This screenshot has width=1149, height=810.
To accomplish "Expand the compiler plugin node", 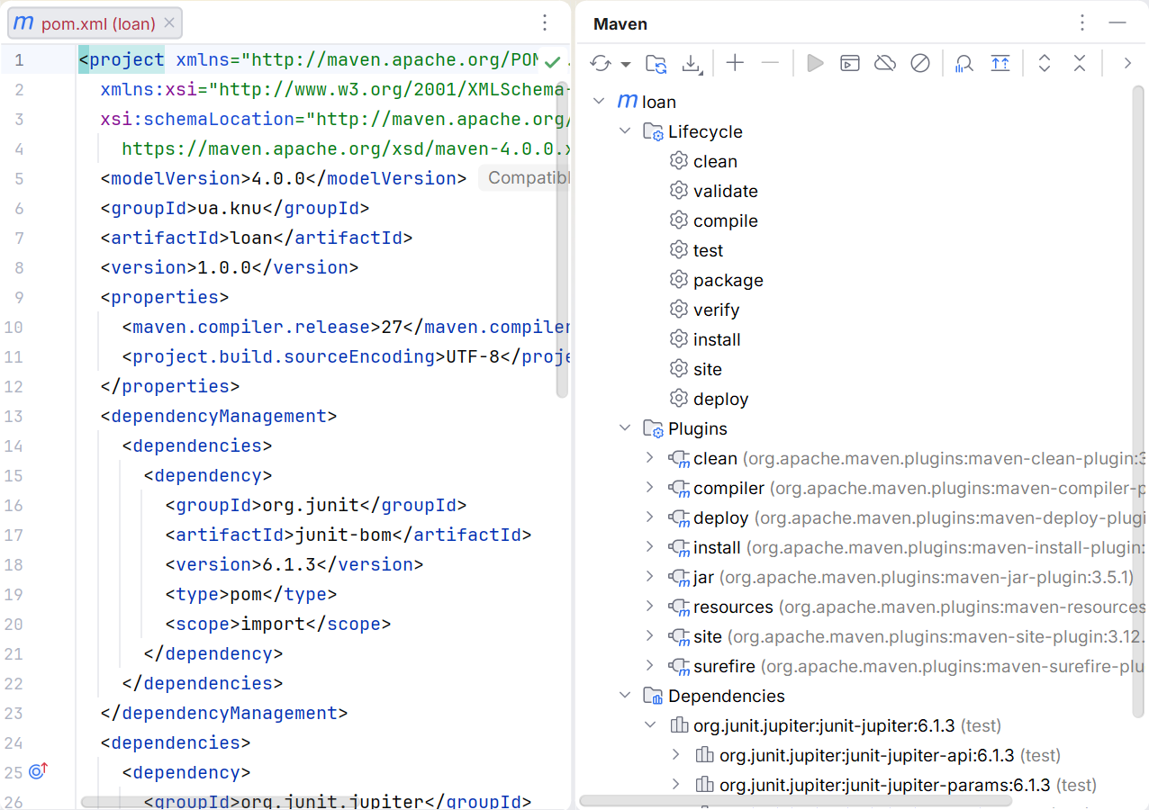I will coord(650,488).
